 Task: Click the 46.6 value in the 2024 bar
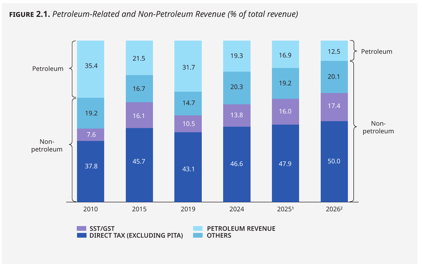237,164
